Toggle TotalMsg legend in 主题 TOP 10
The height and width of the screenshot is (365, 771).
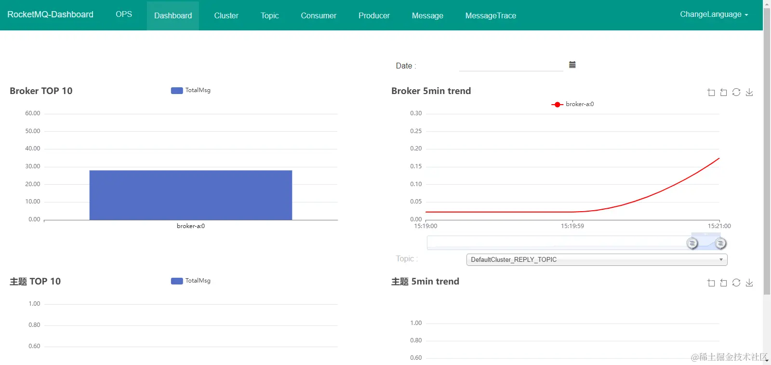point(191,281)
